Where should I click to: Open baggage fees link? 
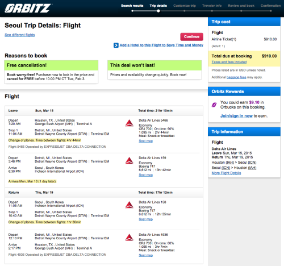[236, 77]
